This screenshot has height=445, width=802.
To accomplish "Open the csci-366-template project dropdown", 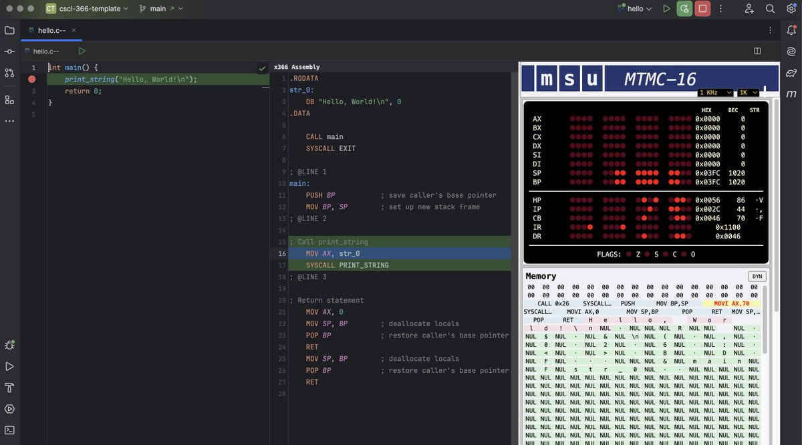I will 87,9.
